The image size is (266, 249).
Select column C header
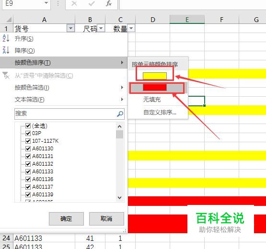tap(120, 20)
